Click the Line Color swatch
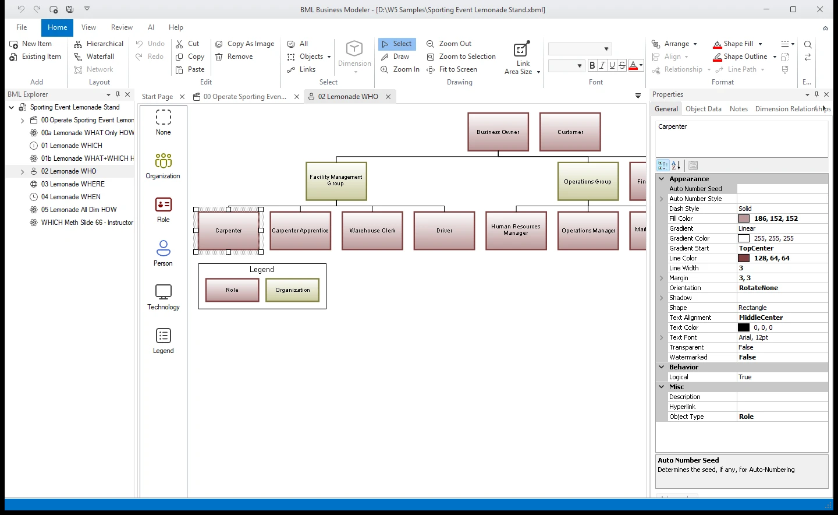 pyautogui.click(x=744, y=258)
